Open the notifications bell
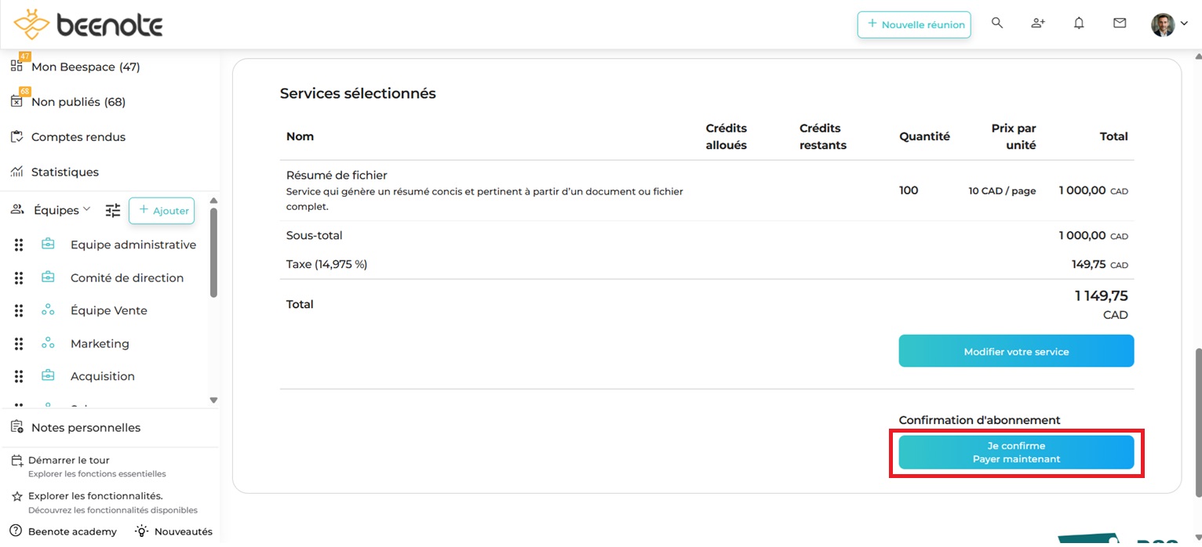 [x=1079, y=24]
